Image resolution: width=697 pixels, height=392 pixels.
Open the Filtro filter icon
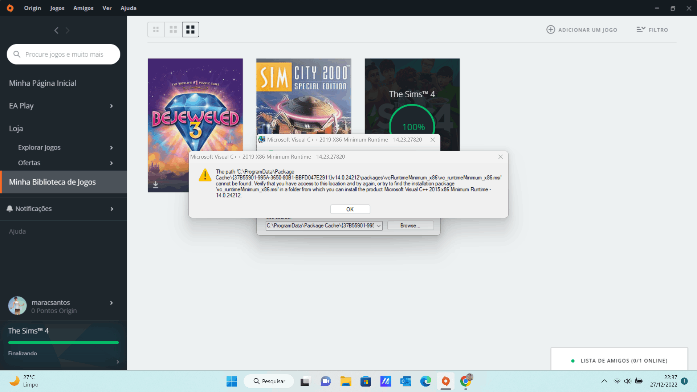pyautogui.click(x=641, y=30)
